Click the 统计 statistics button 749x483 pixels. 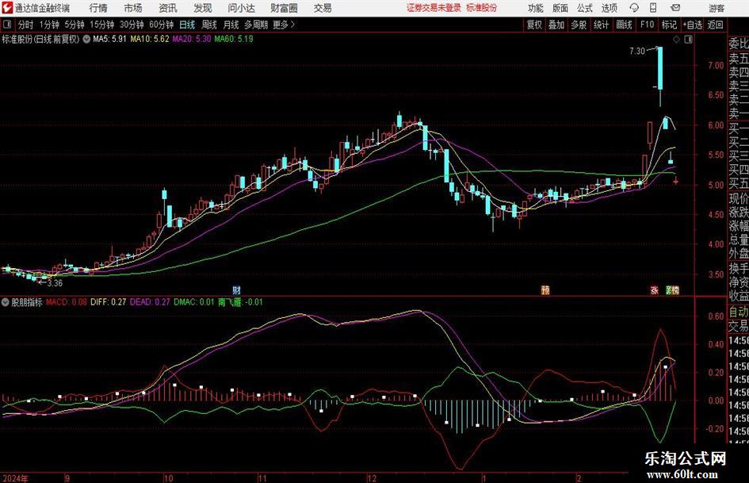point(601,25)
